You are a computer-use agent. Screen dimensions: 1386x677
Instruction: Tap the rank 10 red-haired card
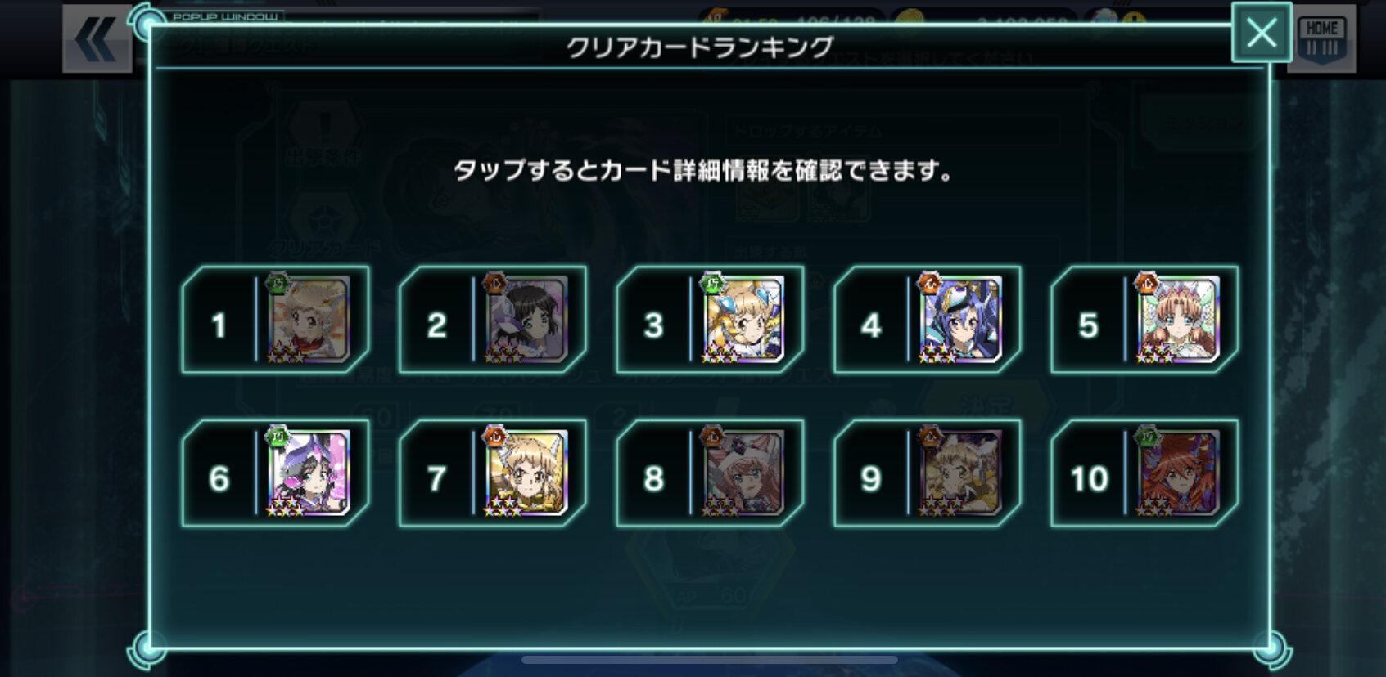point(1179,473)
